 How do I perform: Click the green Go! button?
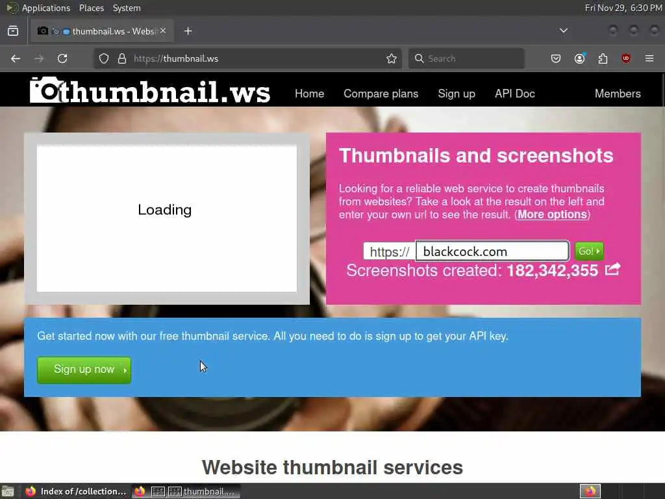click(x=589, y=251)
